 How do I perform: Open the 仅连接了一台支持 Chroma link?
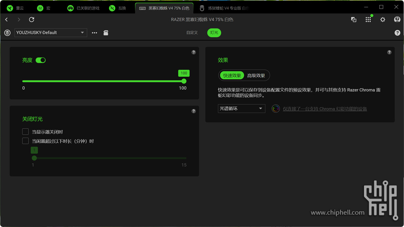(325, 109)
